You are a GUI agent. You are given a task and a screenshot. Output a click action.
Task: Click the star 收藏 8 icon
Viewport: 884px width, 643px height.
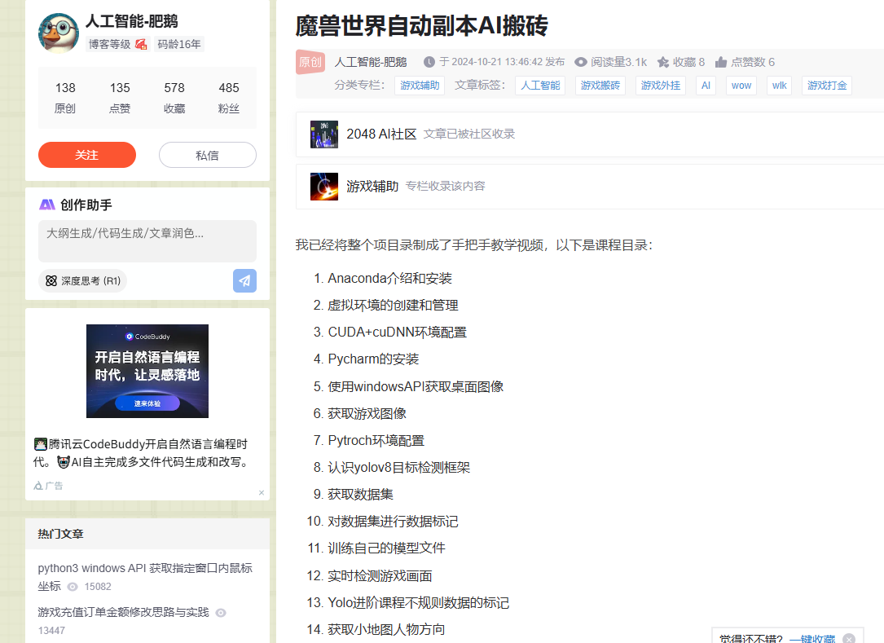point(663,62)
